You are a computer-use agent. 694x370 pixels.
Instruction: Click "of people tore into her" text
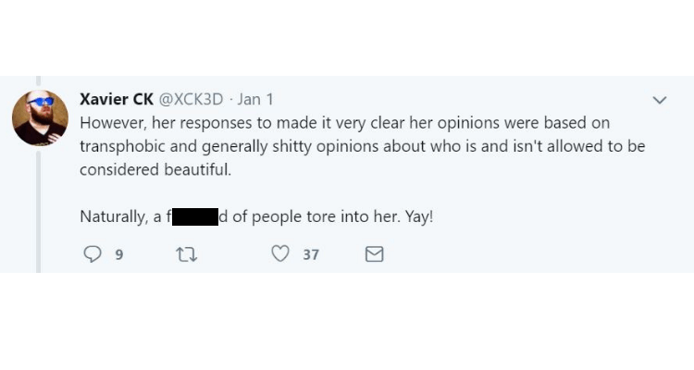307,218
